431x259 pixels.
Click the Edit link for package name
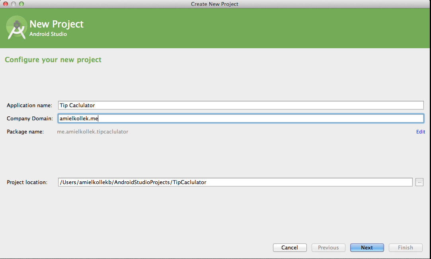[x=421, y=131]
